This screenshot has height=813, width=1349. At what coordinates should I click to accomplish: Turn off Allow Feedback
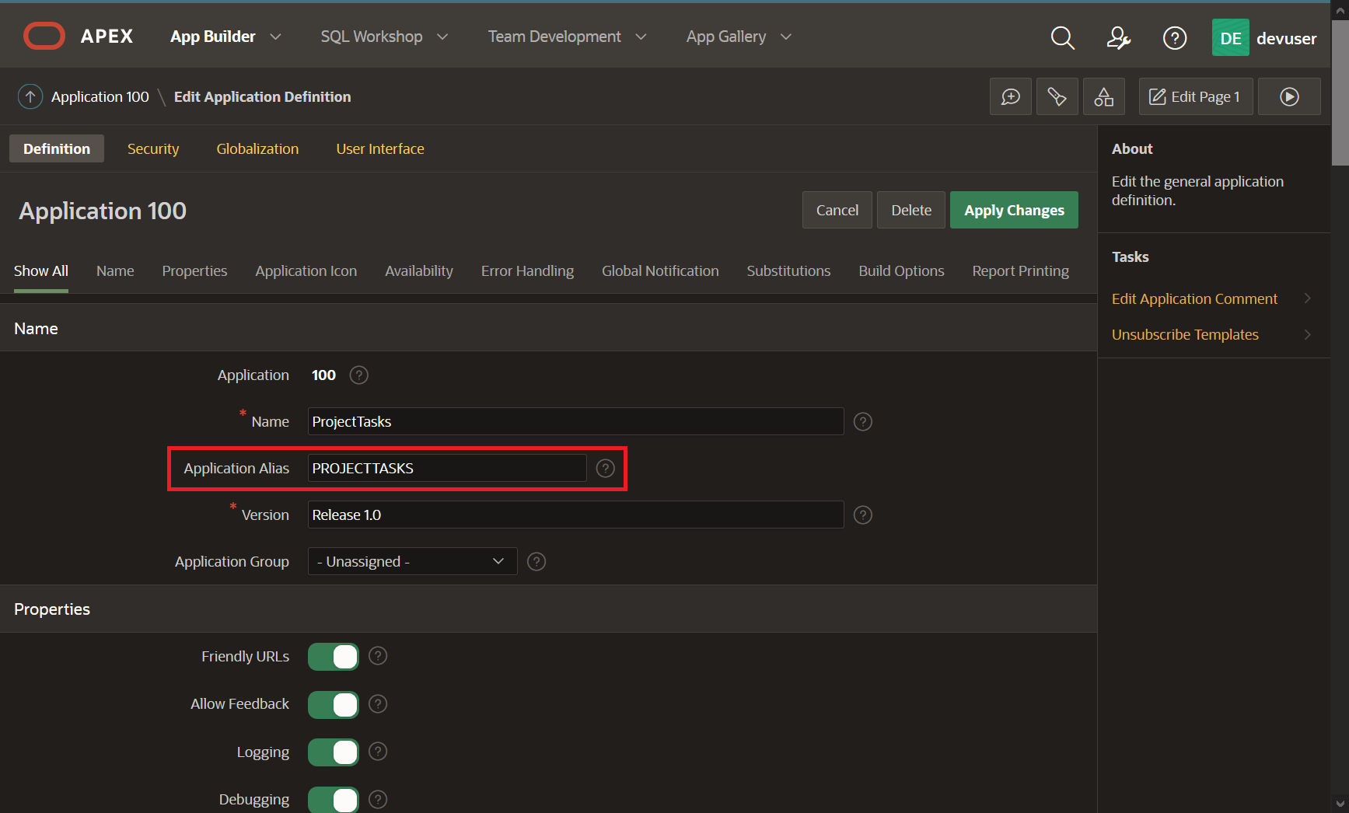pyautogui.click(x=333, y=704)
